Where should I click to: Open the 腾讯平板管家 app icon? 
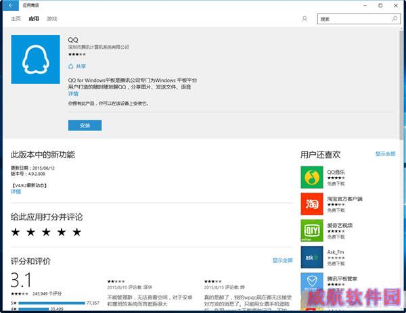[312, 284]
